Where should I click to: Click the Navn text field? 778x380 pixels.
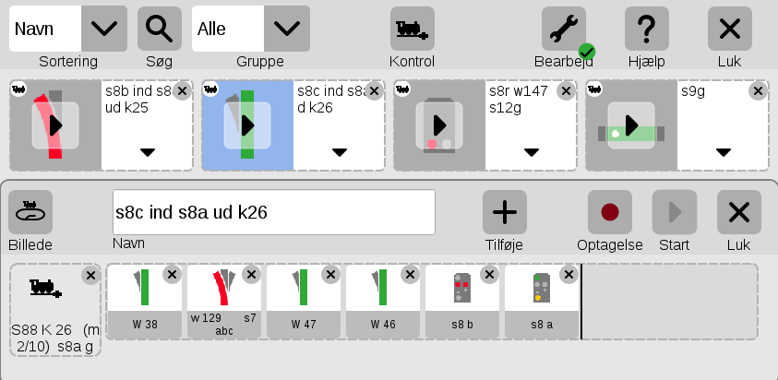(274, 212)
